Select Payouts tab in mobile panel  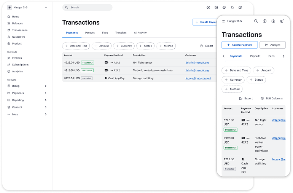255,56
